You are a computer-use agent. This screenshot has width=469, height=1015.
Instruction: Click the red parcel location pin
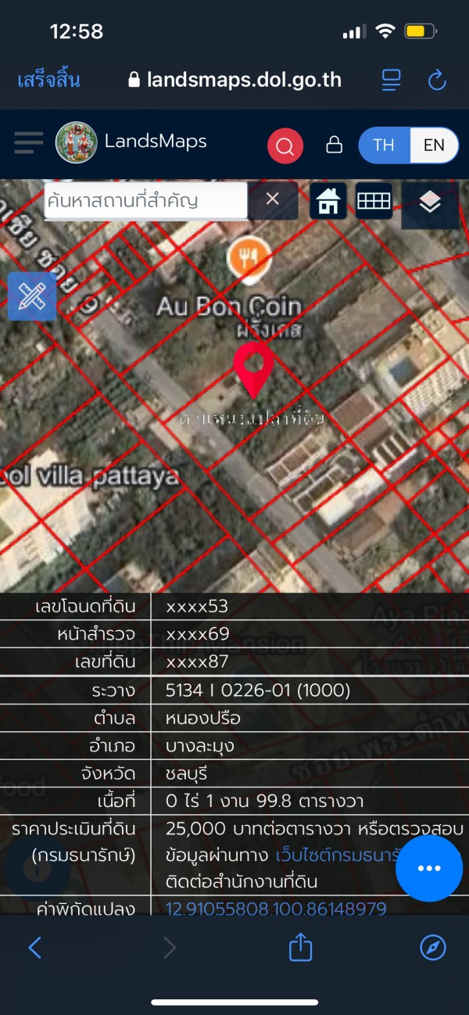[254, 369]
